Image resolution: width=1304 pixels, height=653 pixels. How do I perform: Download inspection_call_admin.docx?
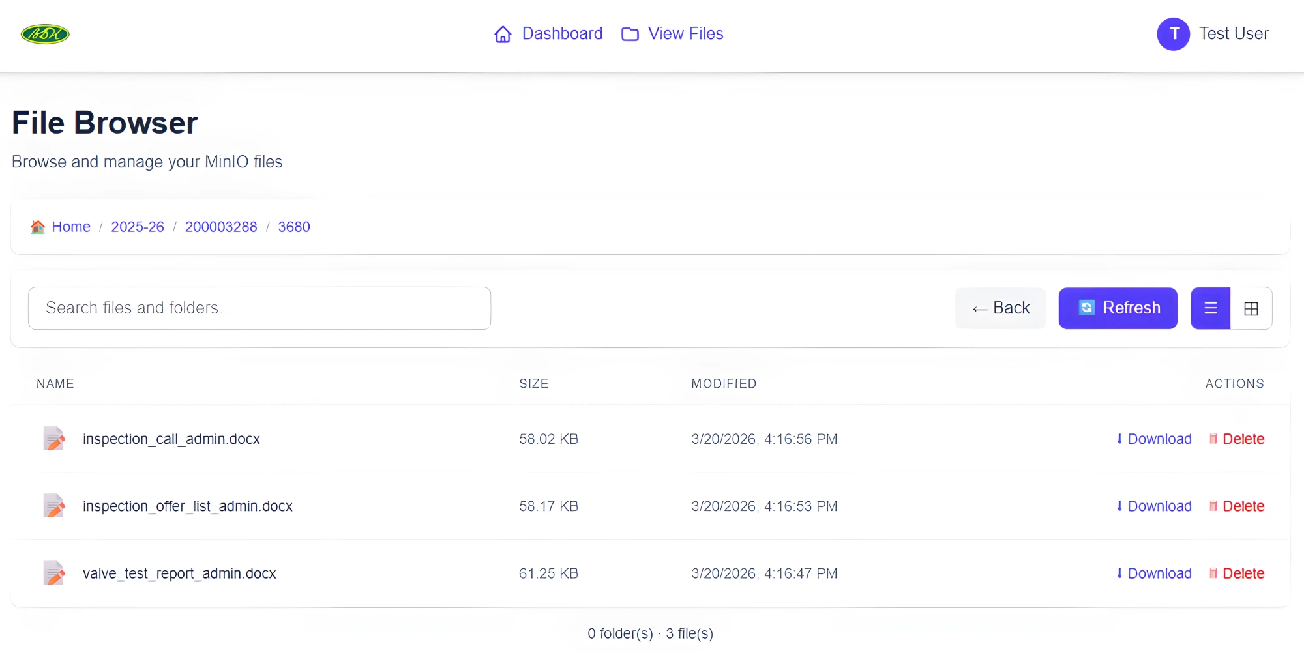[1153, 439]
